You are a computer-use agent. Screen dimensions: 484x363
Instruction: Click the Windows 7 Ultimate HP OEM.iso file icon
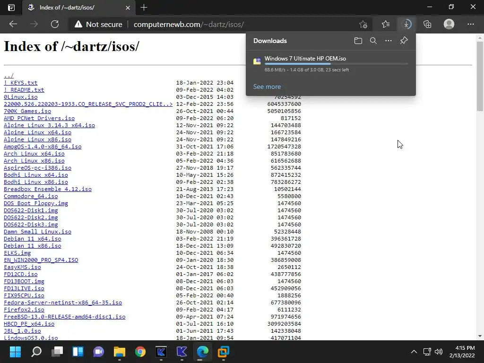coord(257,61)
